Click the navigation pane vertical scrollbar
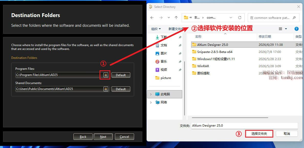Screen dimensions: 304x148 click(x=184, y=88)
